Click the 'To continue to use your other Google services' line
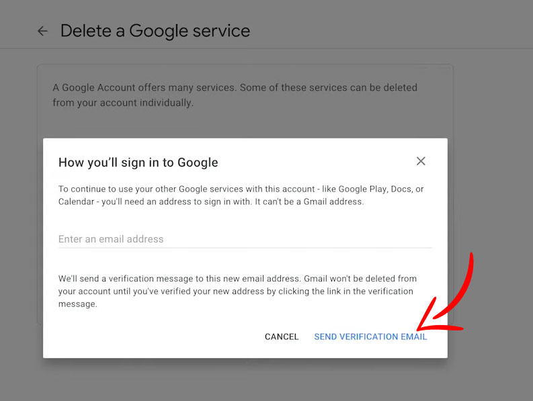Viewport: 533px width, 401px height. click(x=241, y=189)
